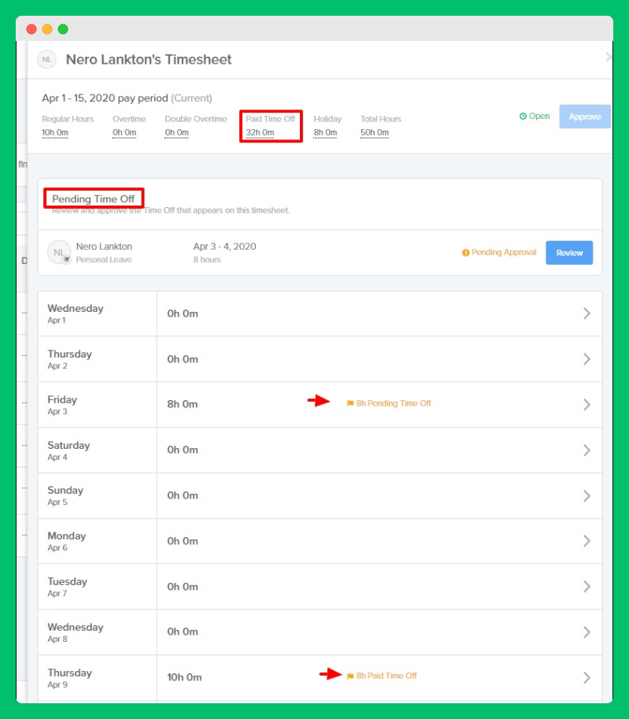Expand the Monday Apr 6 row chevron
This screenshot has width=629, height=719.
pyautogui.click(x=586, y=541)
